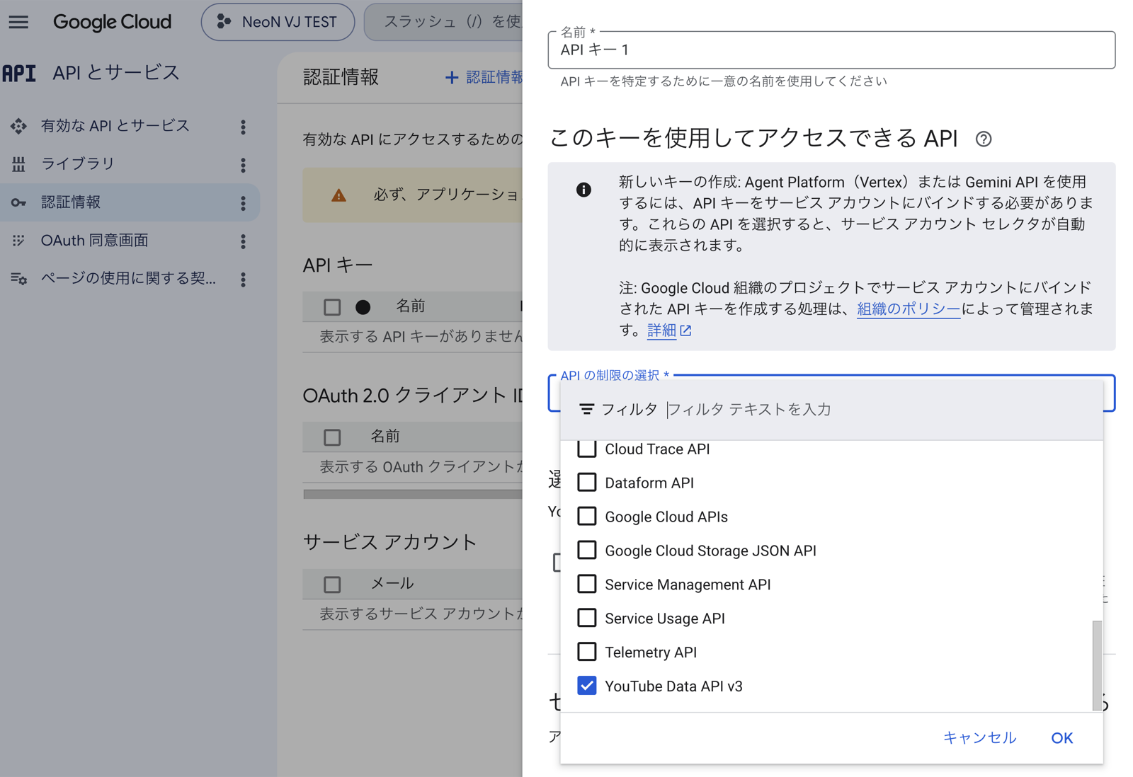The width and height of the screenshot is (1133, 777).
Task: Click the Google Cloud logo
Action: pyautogui.click(x=112, y=22)
